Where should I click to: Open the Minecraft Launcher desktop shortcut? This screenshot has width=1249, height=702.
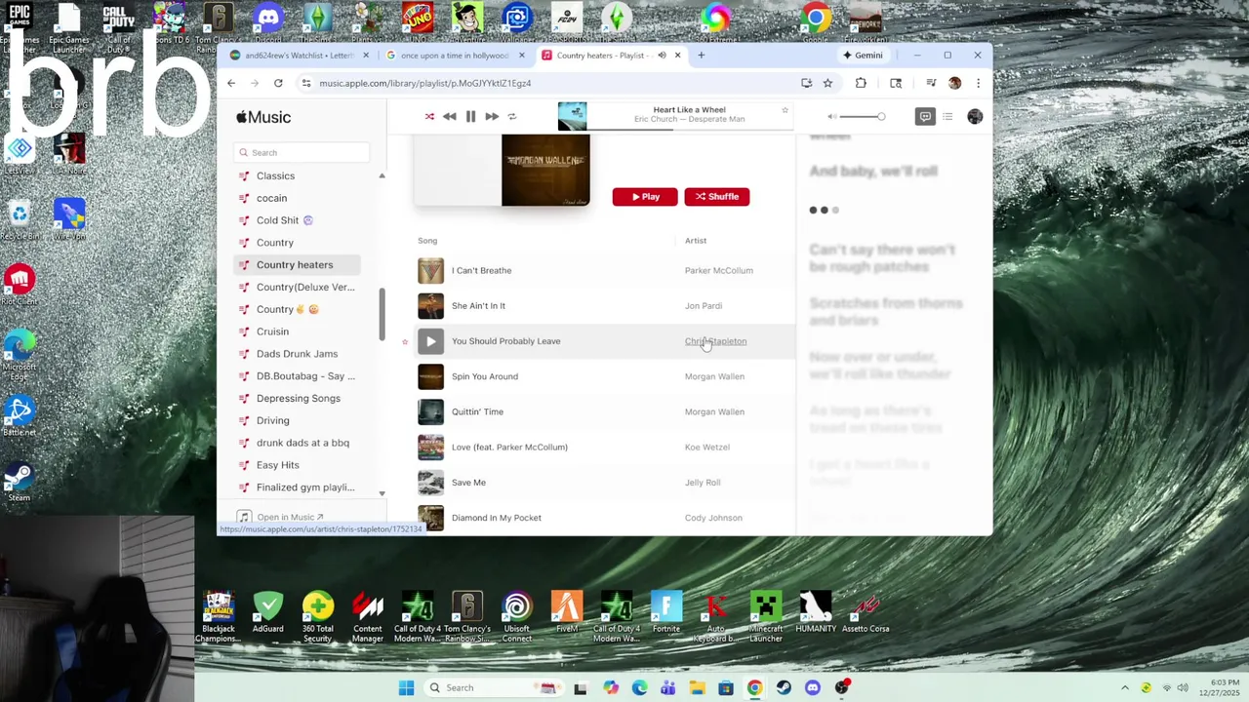(766, 614)
